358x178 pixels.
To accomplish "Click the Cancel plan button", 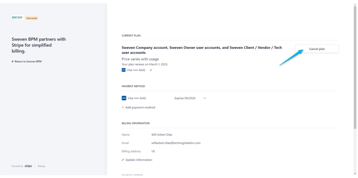I will click(x=317, y=49).
